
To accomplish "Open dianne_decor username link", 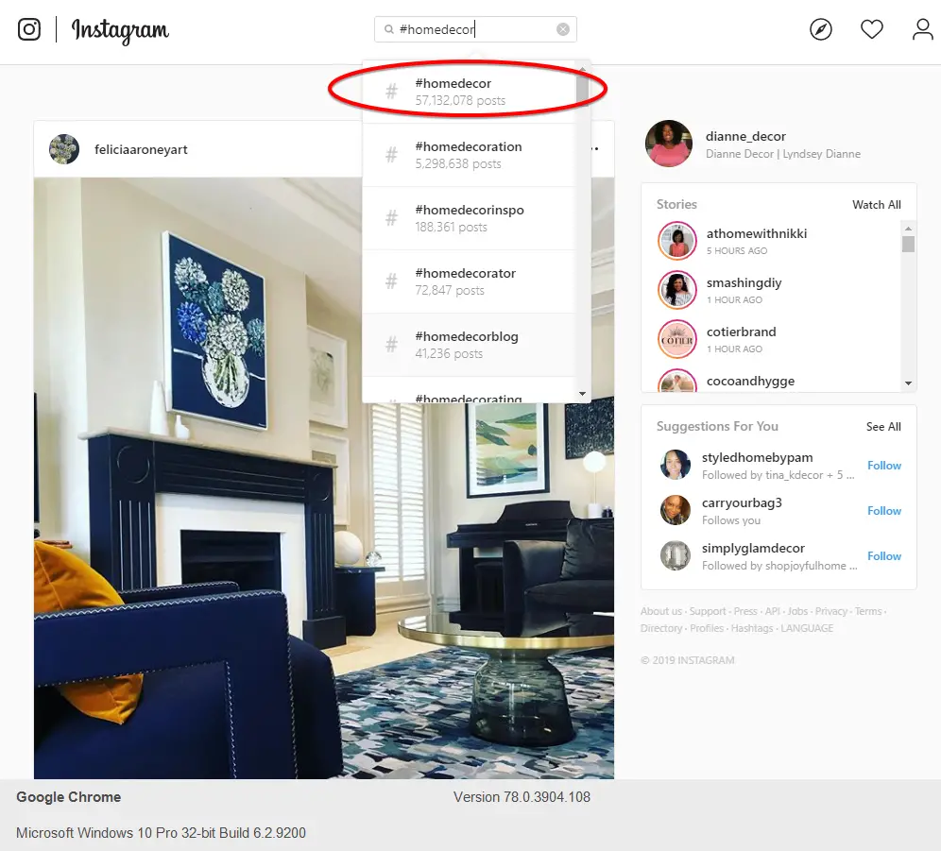I will [x=745, y=136].
